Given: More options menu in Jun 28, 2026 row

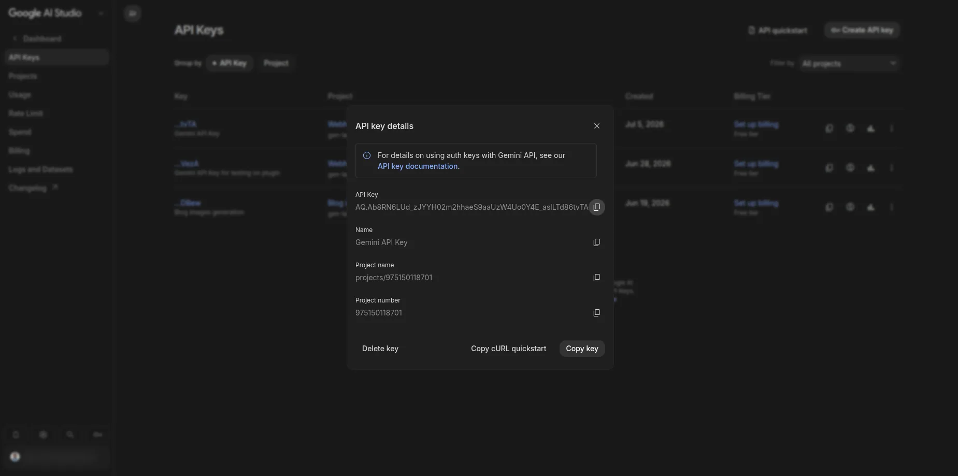Looking at the screenshot, I should coord(892,168).
